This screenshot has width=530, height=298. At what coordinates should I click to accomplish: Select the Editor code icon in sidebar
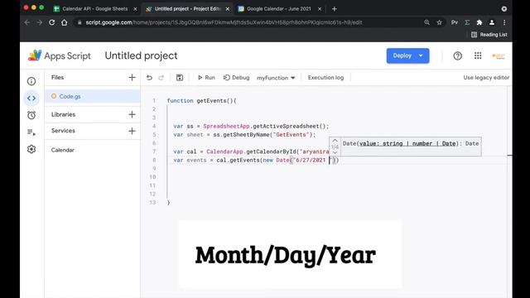click(31, 98)
